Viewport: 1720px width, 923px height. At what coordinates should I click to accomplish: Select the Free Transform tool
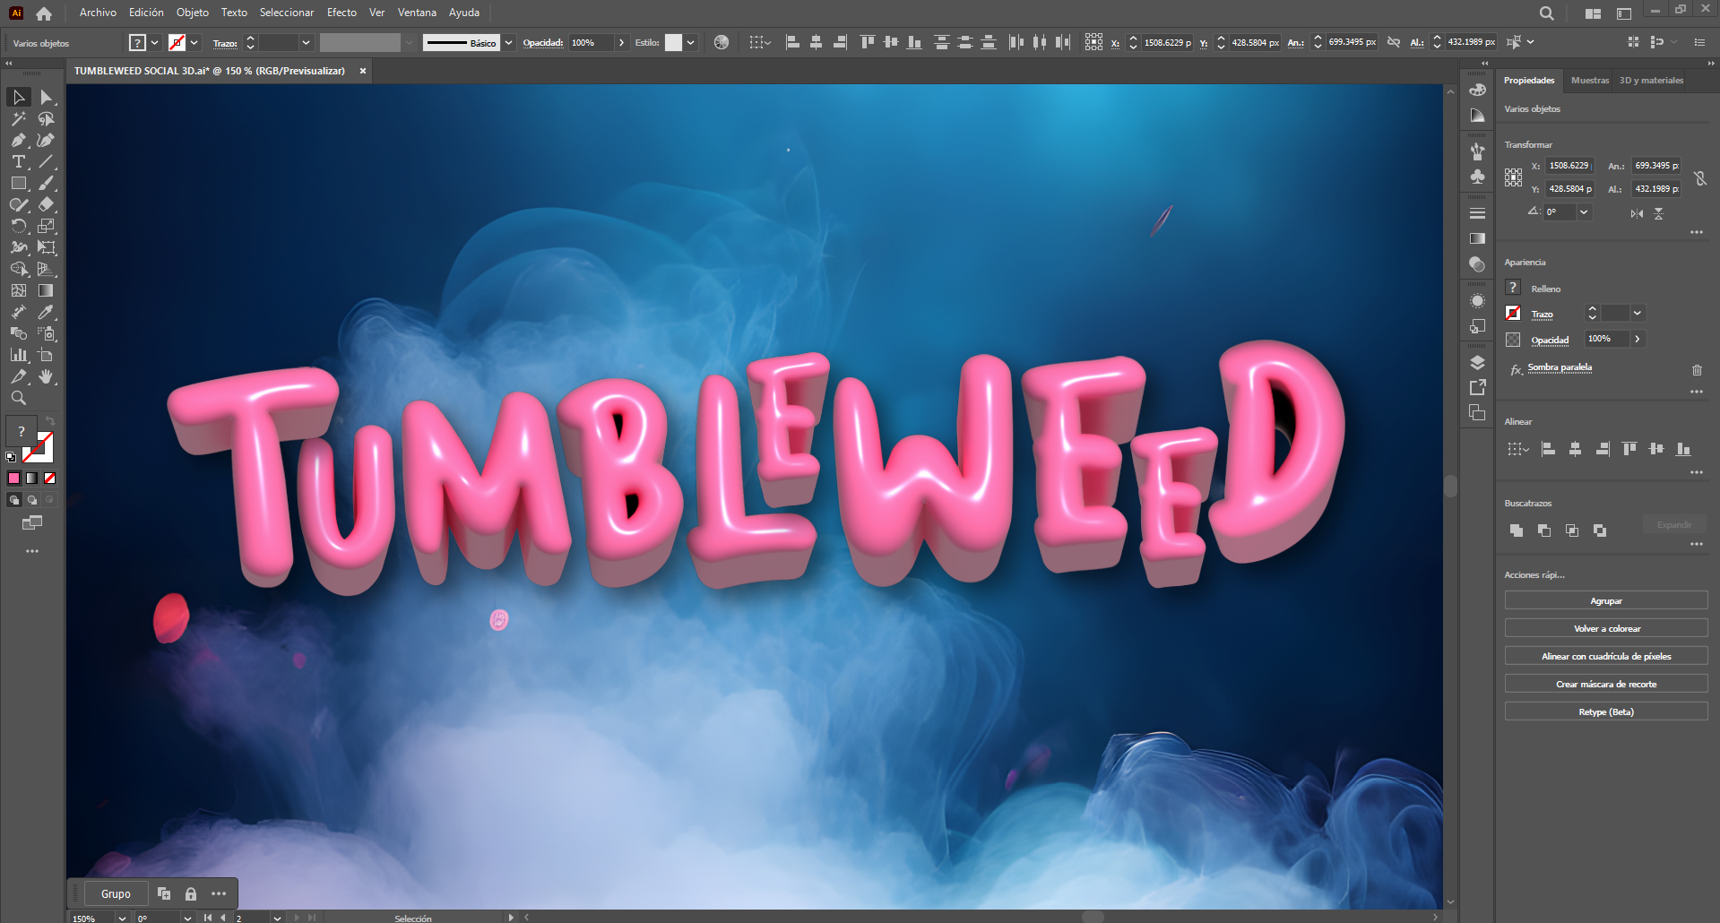47,247
